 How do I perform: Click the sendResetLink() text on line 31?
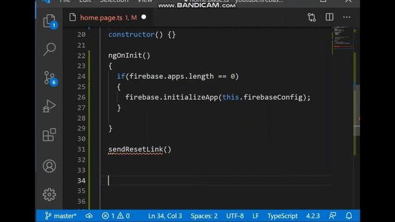coord(140,149)
